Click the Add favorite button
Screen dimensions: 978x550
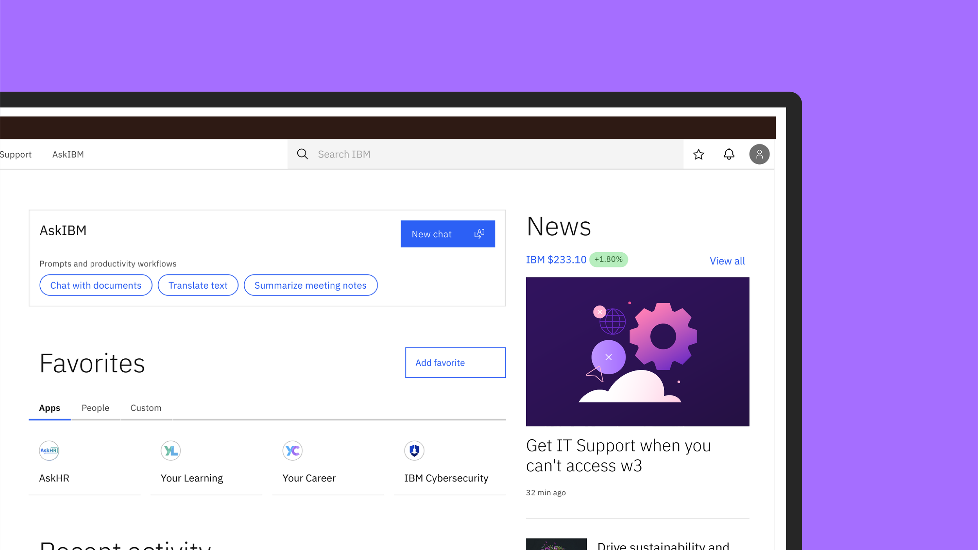455,363
